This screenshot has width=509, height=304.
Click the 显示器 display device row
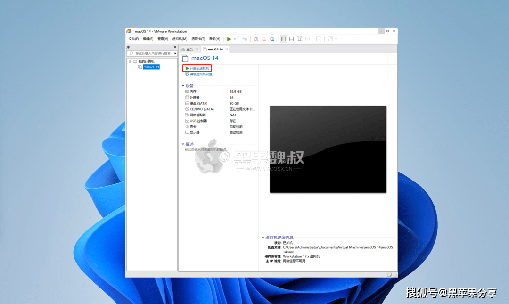click(220, 132)
